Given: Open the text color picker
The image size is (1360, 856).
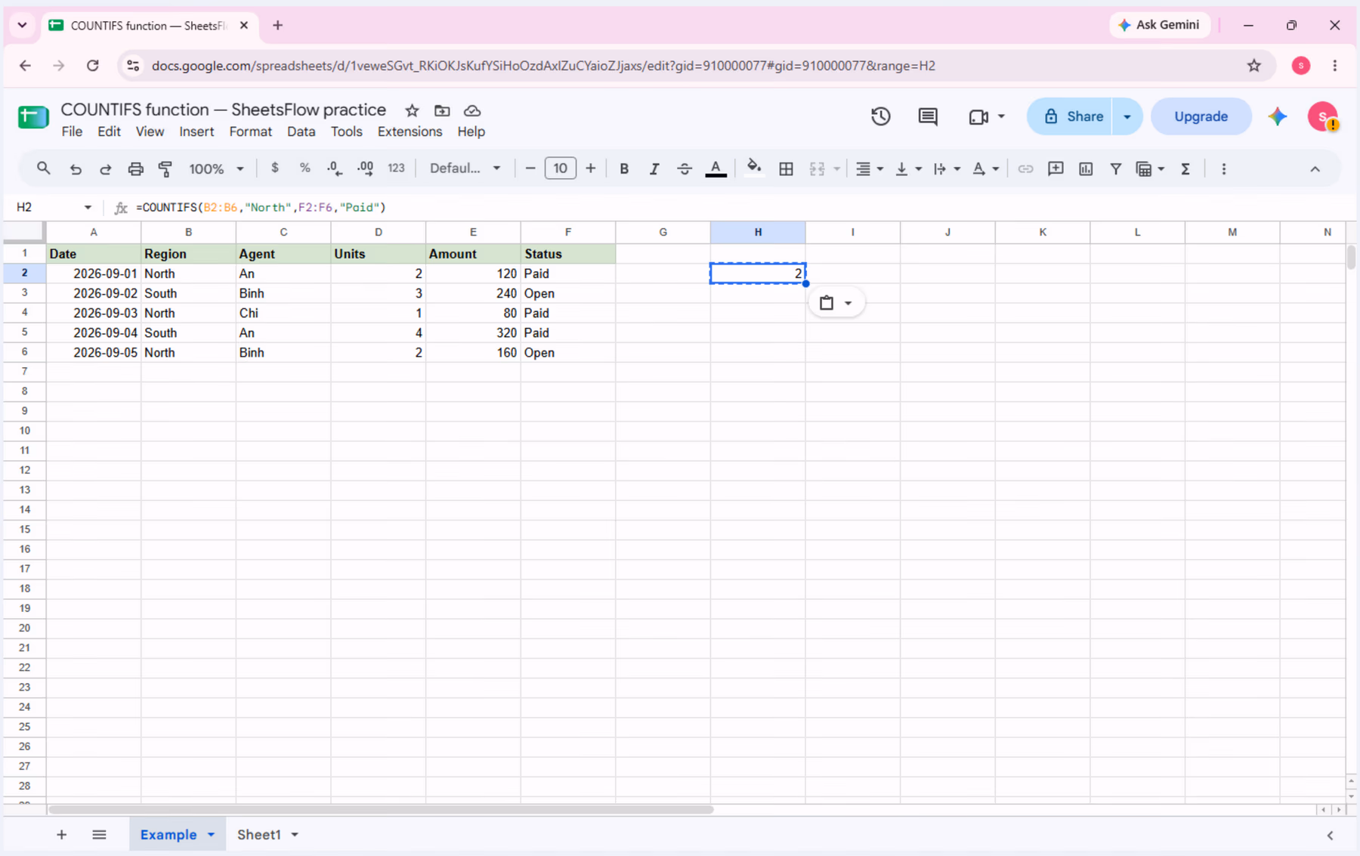Looking at the screenshot, I should pyautogui.click(x=716, y=169).
